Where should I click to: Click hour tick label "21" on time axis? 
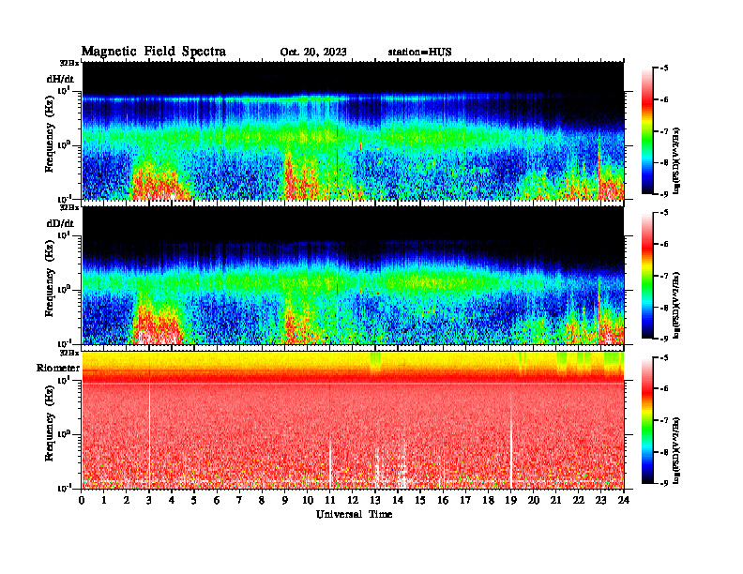[555, 501]
